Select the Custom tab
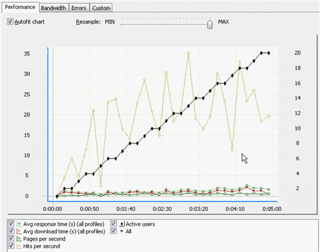The width and height of the screenshot is (320, 252). point(101,8)
